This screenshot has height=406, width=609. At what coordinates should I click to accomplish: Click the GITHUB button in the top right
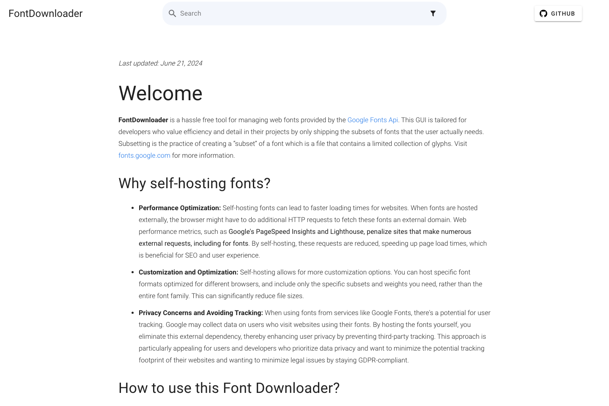coord(558,13)
